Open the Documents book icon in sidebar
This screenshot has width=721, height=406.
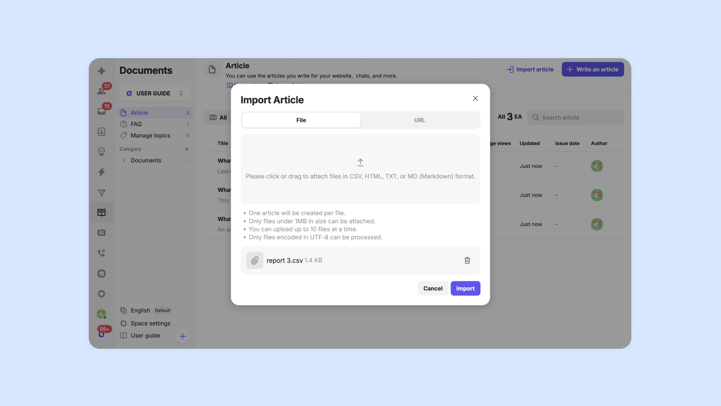tap(102, 213)
